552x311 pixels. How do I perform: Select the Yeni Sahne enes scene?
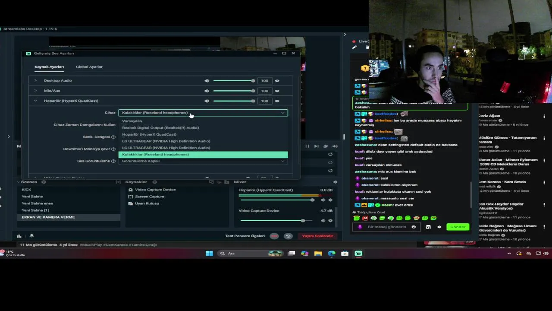click(x=69, y=203)
